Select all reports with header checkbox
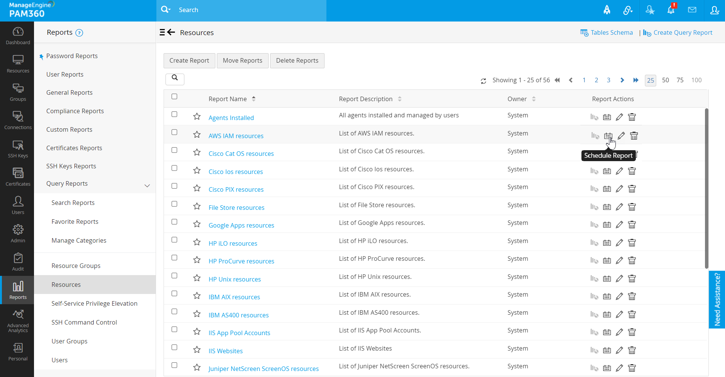725x377 pixels. point(174,97)
